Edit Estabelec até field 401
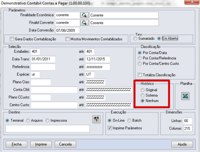 [x=90, y=52]
